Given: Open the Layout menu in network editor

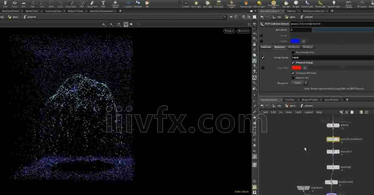Looking at the screenshot, I should coord(309,112).
